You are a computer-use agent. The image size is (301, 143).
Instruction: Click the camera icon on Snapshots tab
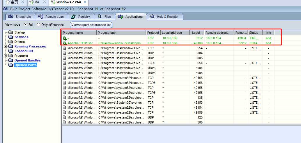11,17
